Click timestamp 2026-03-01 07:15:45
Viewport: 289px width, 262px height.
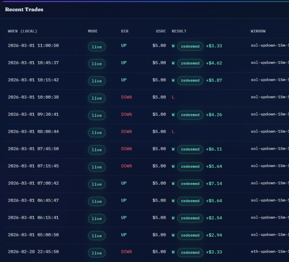point(33,166)
